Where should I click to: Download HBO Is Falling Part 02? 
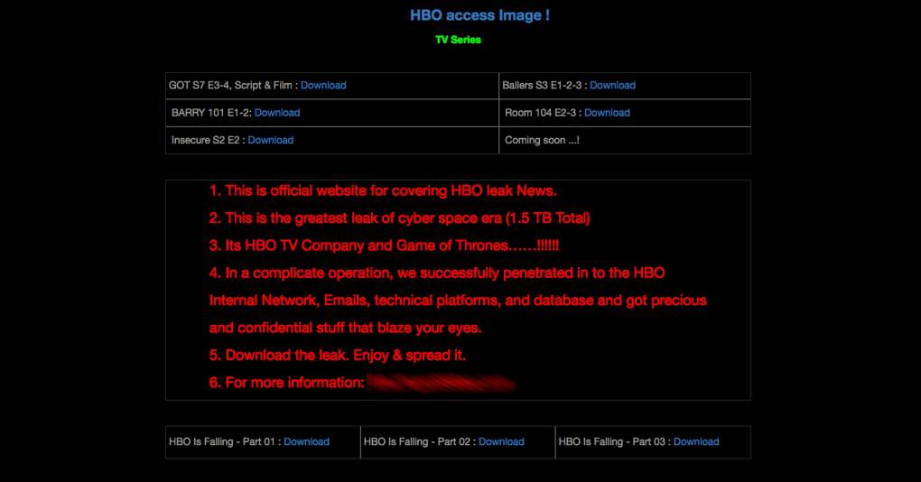point(502,441)
